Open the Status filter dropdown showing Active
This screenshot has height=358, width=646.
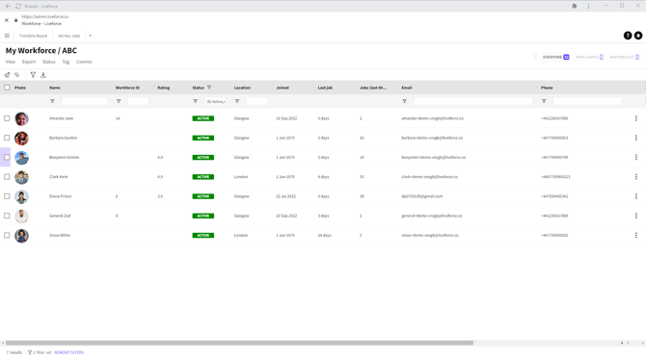215,101
